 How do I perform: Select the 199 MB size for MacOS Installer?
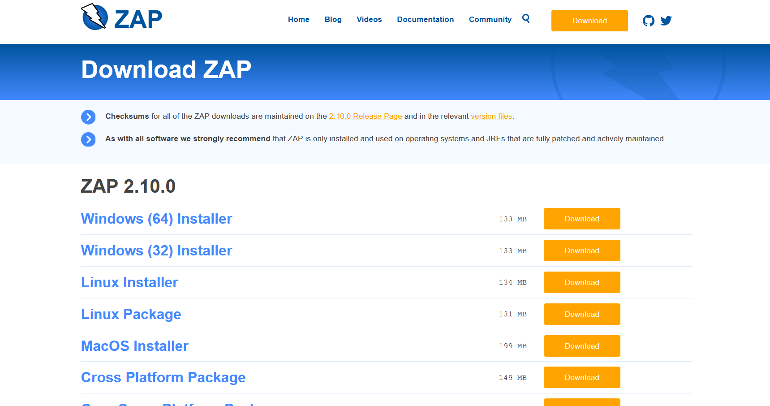click(513, 346)
